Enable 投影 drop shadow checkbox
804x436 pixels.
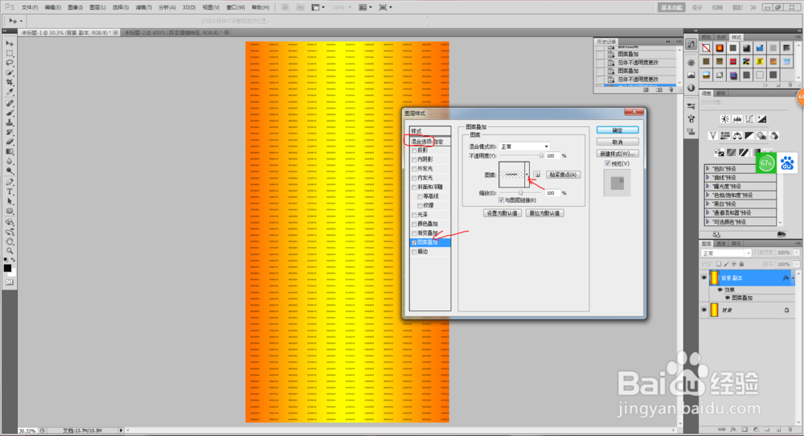[x=414, y=150]
